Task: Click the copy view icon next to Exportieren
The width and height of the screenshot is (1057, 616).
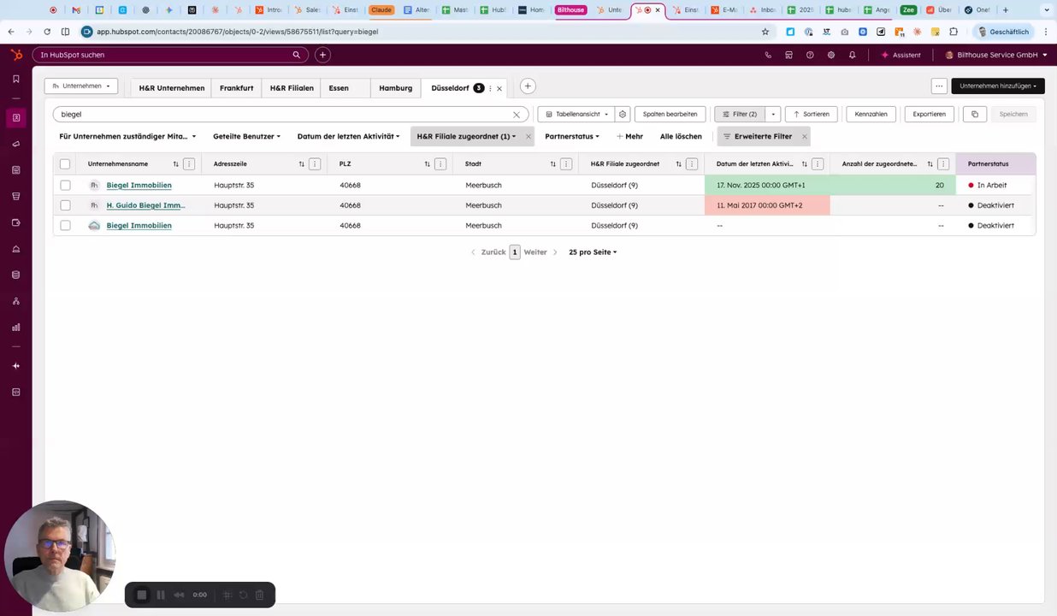Action: click(x=974, y=114)
